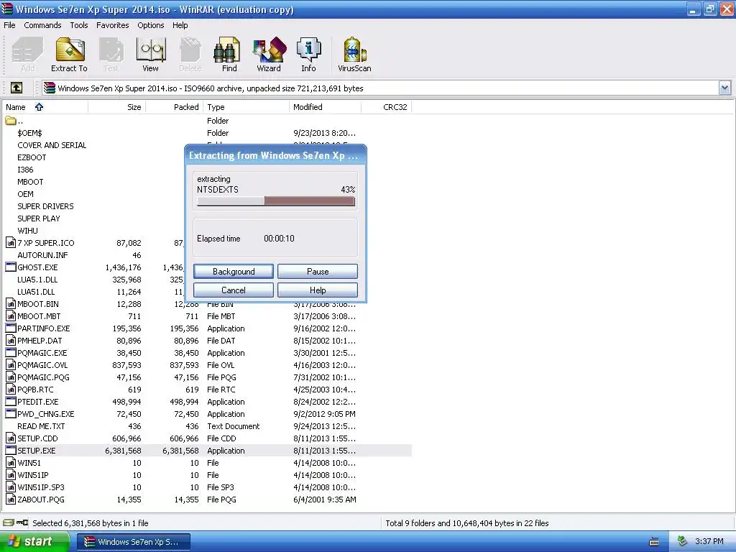The image size is (736, 552).
Task: Select the MBOOT.BIN file icon
Action: [11, 304]
